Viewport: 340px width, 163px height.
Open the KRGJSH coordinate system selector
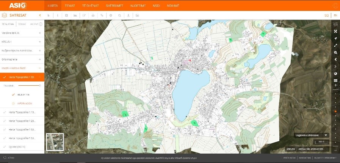click(x=291, y=149)
